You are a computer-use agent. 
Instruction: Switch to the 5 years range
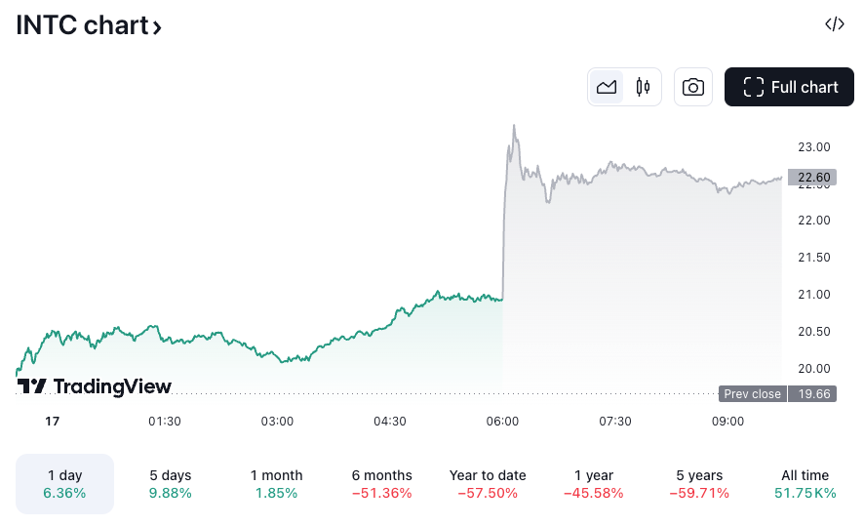(x=699, y=484)
